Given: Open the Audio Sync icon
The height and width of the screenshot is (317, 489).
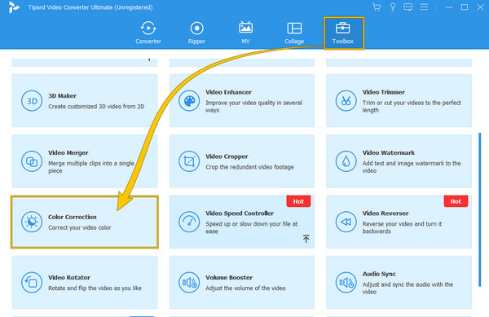Looking at the screenshot, I should coord(346,283).
